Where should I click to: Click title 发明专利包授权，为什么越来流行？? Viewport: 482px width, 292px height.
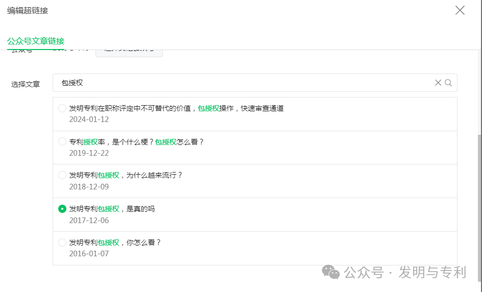click(126, 175)
